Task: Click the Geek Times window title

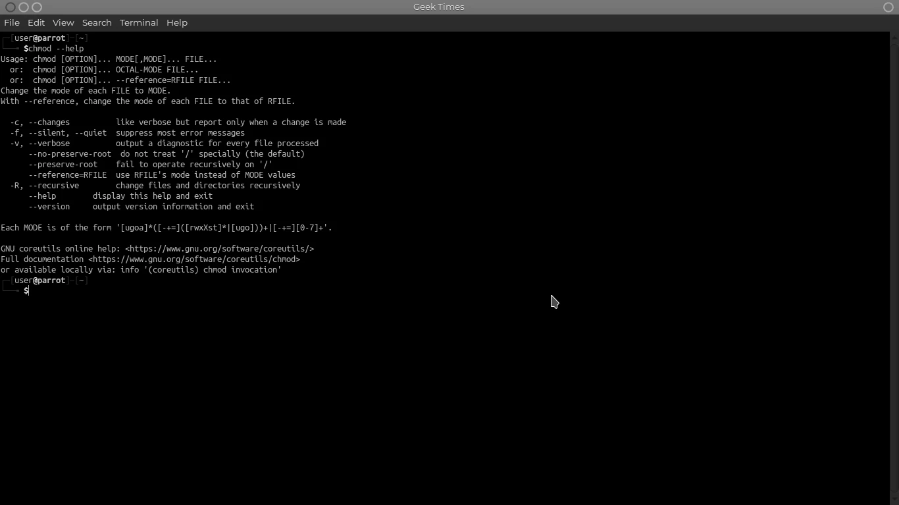Action: coord(439,7)
